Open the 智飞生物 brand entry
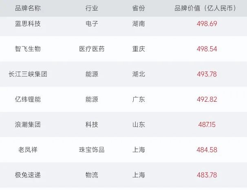The width and height of the screenshot is (247, 190). click(x=28, y=49)
